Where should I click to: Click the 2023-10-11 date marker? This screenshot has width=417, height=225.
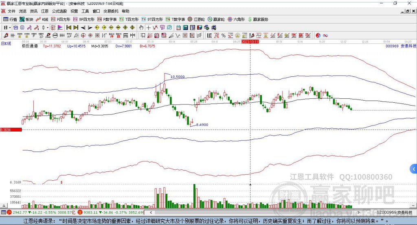(250, 42)
